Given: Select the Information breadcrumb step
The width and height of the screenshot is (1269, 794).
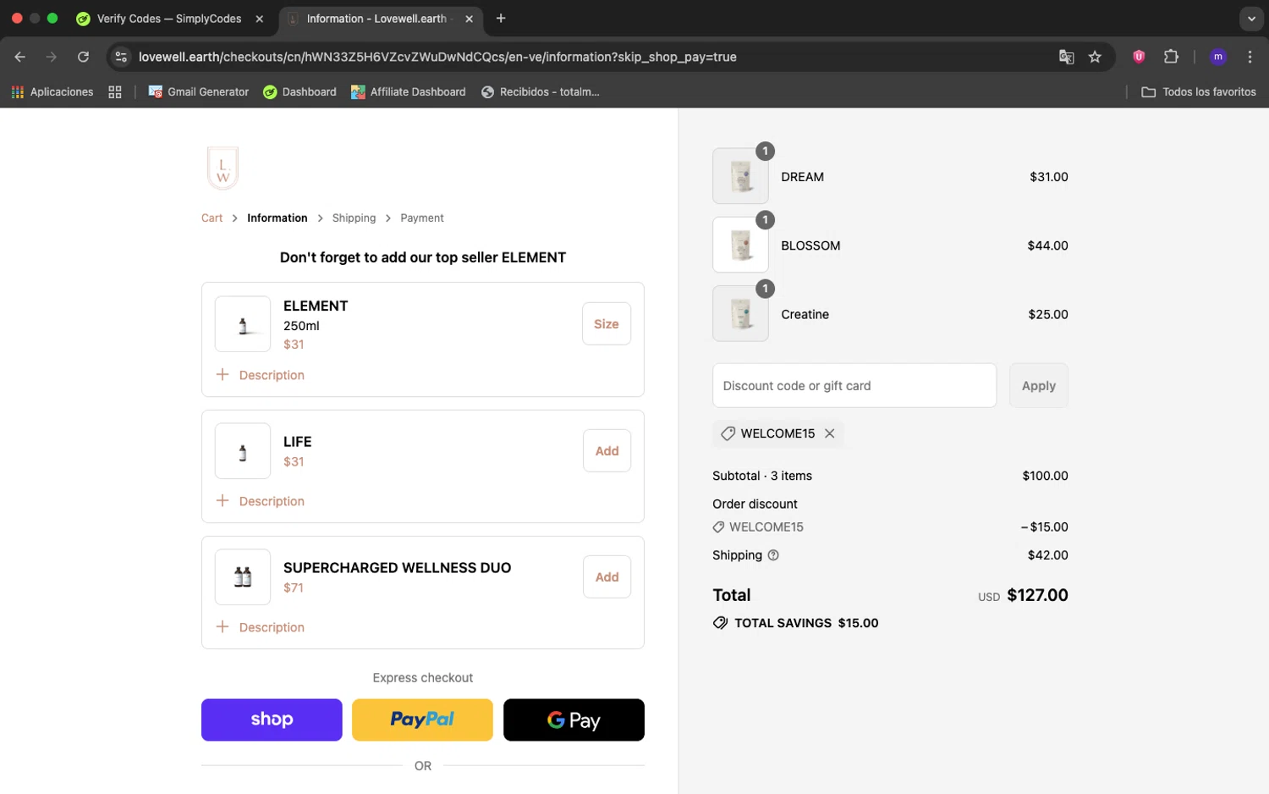Looking at the screenshot, I should [x=277, y=218].
